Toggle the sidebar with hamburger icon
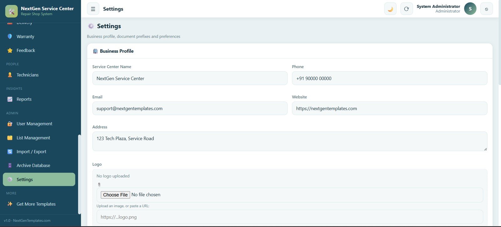Screen dimensions: 501x227 [x=93, y=9]
